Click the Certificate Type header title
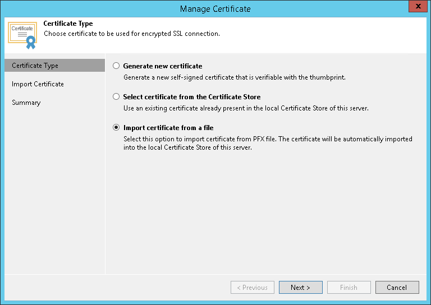The width and height of the screenshot is (431, 305). [x=68, y=24]
